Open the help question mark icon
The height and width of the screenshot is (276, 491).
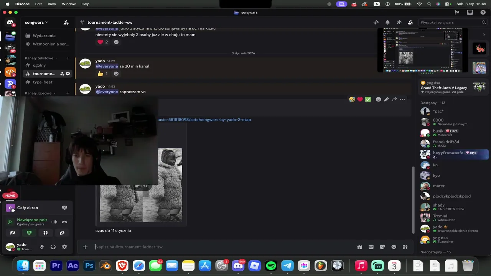(483, 13)
